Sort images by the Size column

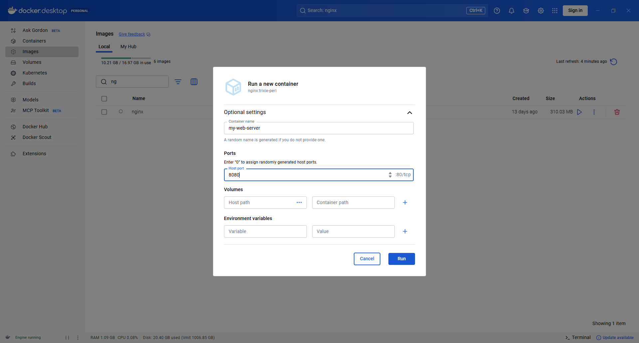550,98
